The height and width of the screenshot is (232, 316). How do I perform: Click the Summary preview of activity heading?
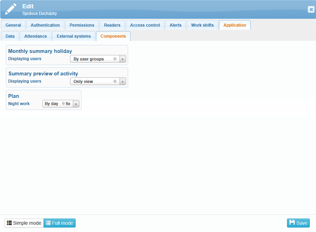pos(43,74)
